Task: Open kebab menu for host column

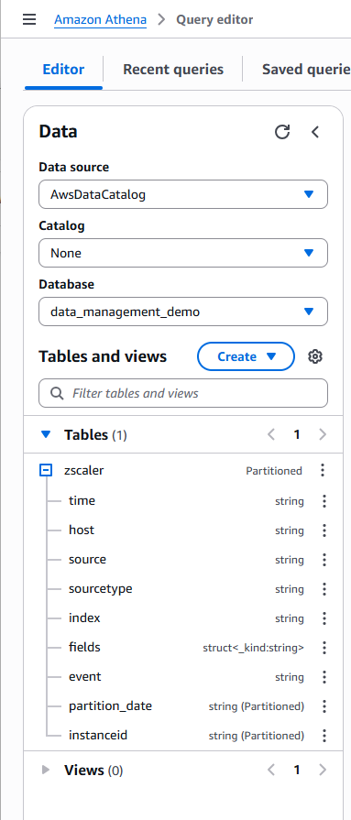Action: pos(324,530)
